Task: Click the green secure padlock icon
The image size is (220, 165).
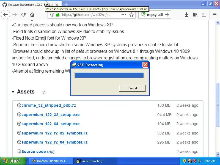Action: pyautogui.click(x=58, y=15)
